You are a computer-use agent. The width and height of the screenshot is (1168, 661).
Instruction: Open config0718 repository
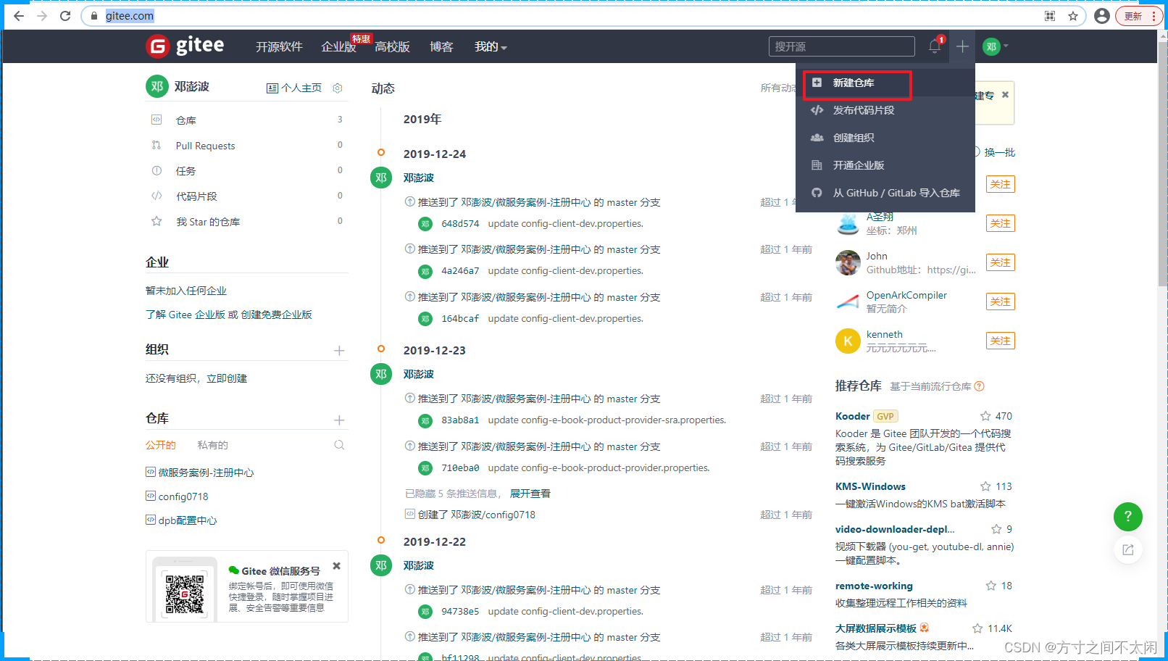(x=183, y=496)
